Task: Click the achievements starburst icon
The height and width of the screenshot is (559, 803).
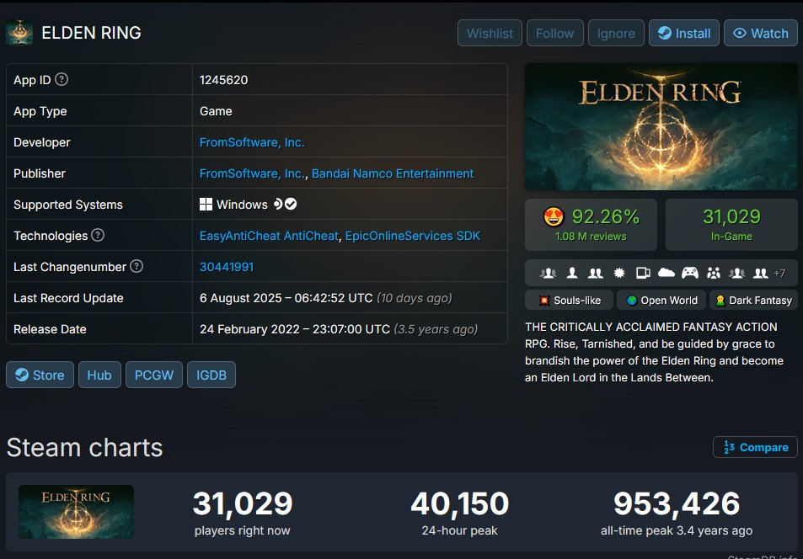Action: 619,273
